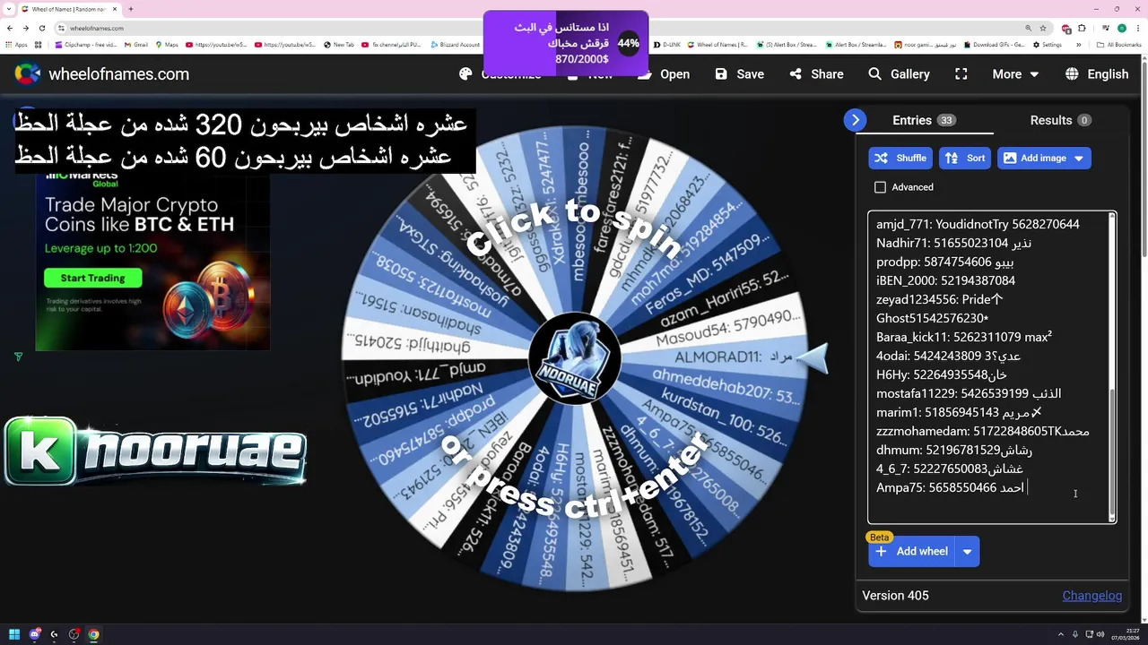Viewport: 1148px width, 645px height.
Task: Open the Extensions puzzle icon
Action: point(1082,28)
